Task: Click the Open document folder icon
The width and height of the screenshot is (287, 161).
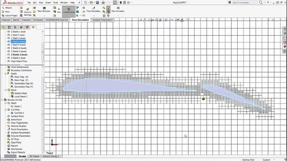Action: click(x=91, y=3)
